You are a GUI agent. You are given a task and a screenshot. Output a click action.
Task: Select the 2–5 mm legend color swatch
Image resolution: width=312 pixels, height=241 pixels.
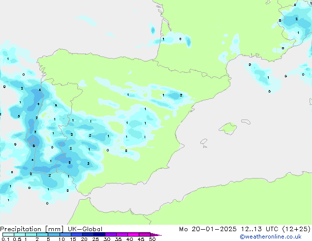42,235
